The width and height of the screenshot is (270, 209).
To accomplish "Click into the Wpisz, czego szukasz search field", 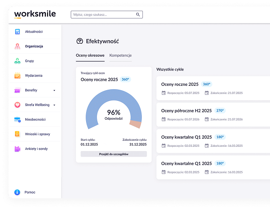I will (103, 15).
